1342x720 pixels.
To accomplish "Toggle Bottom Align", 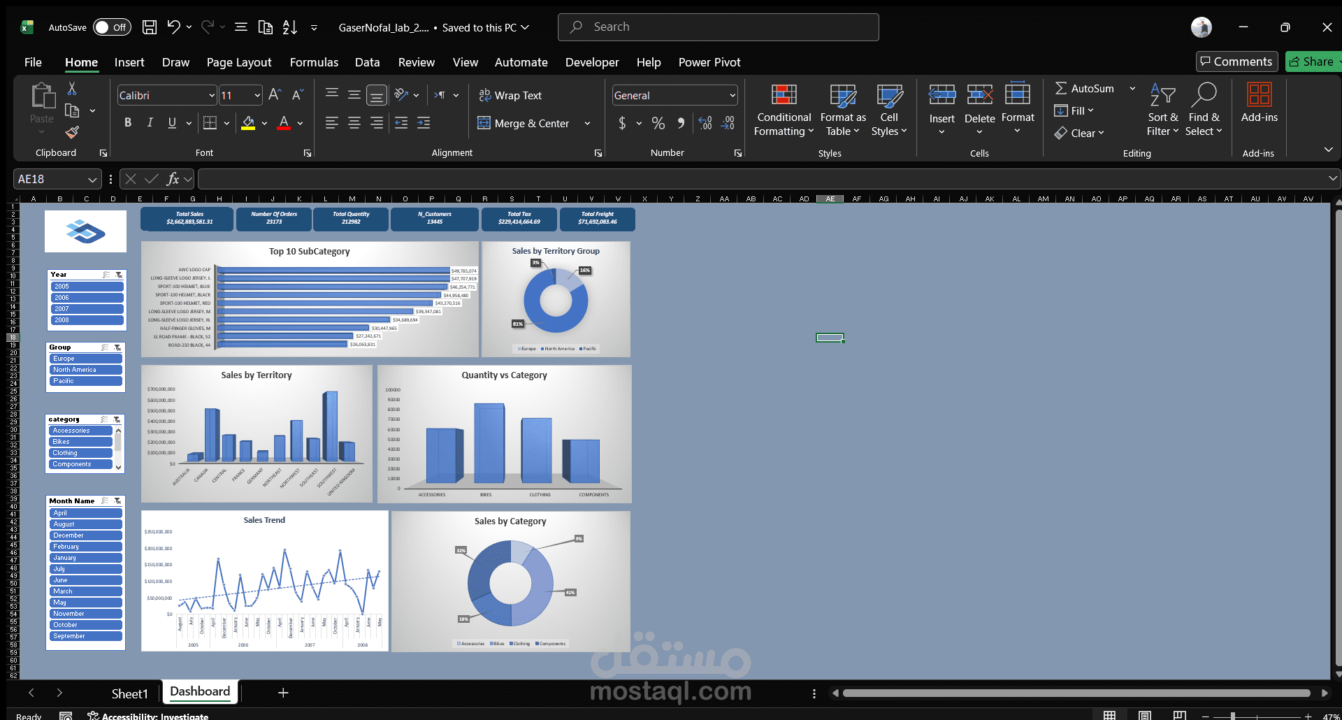I will (377, 95).
